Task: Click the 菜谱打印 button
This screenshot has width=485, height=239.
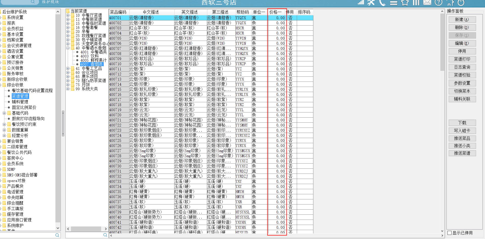Action: 462,59
